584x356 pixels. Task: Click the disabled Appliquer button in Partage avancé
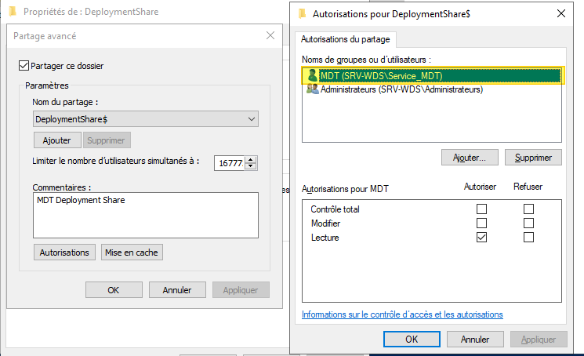(241, 290)
